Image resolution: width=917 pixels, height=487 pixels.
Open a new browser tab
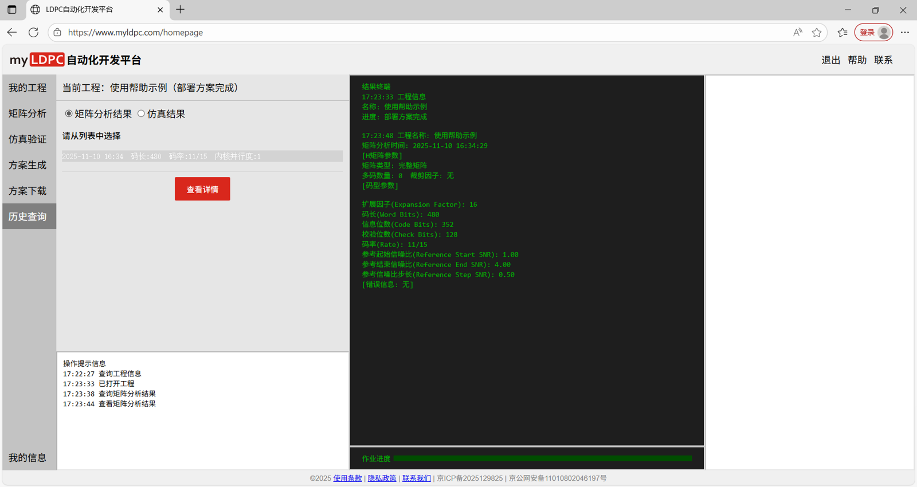181,10
